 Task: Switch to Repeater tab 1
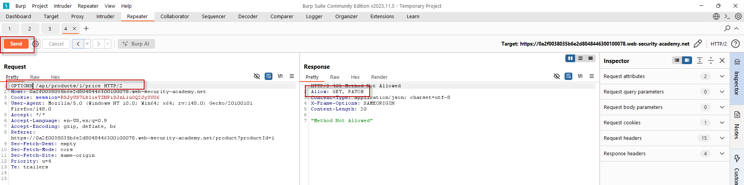click(10, 29)
